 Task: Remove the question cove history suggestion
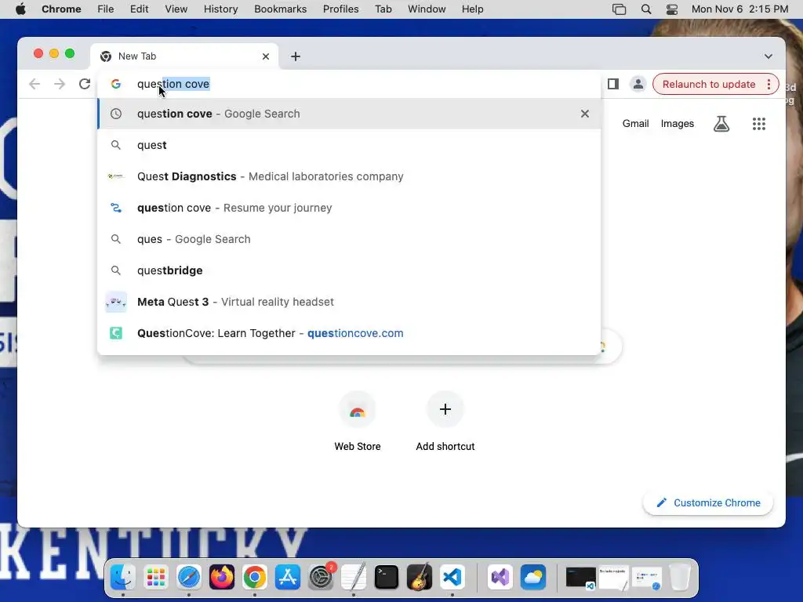pos(585,114)
